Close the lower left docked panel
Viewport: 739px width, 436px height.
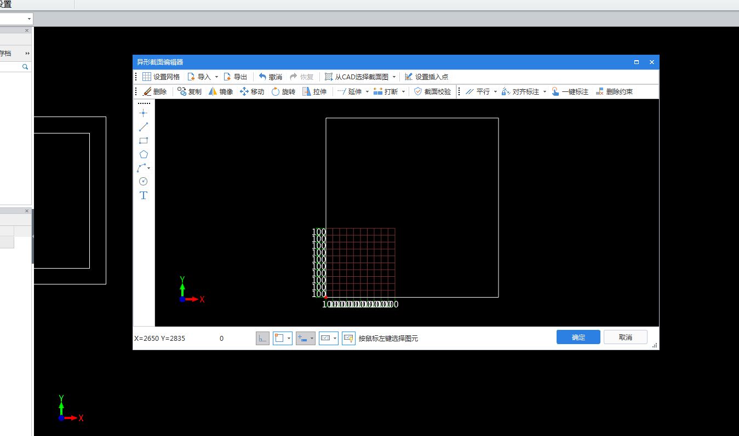coord(26,211)
